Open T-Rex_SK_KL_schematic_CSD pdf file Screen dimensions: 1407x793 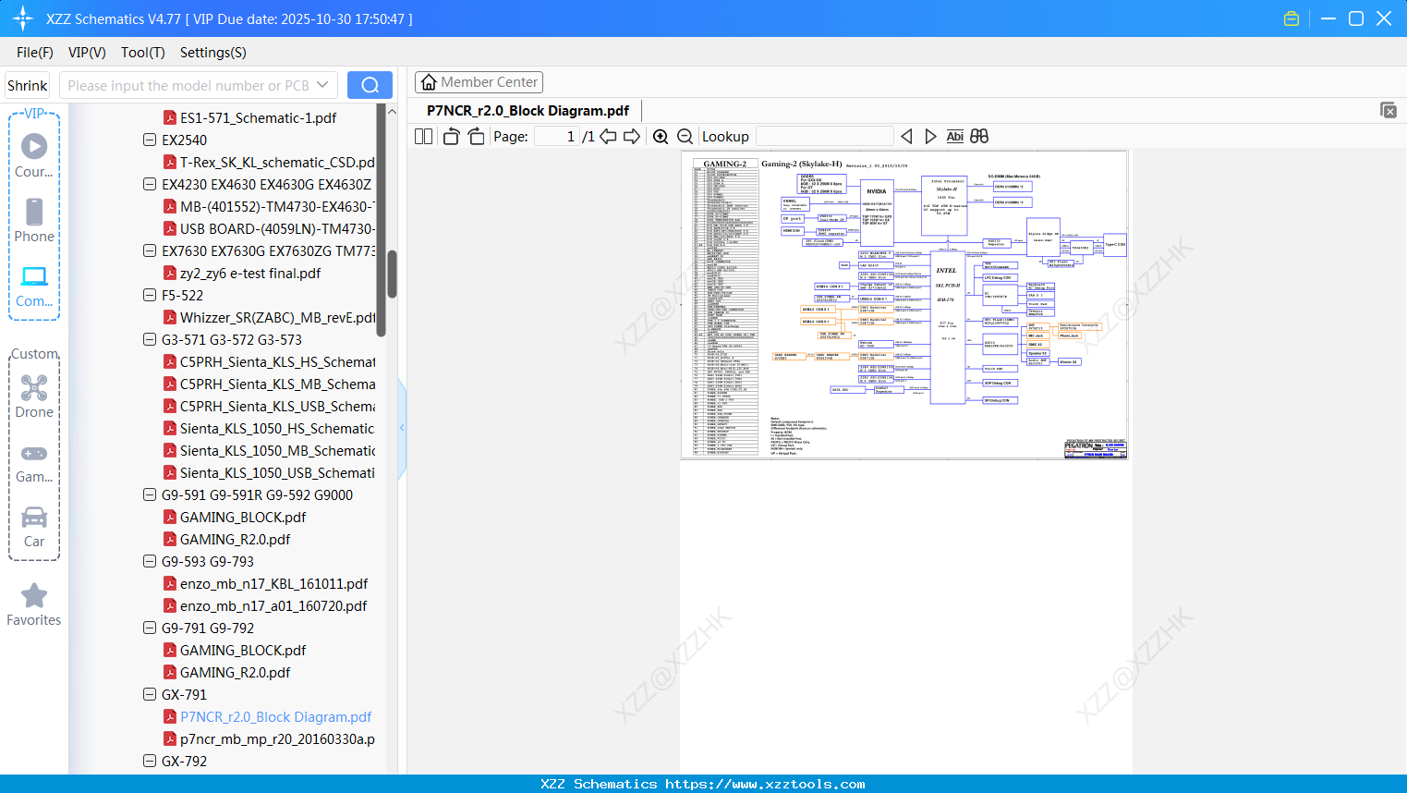point(269,162)
